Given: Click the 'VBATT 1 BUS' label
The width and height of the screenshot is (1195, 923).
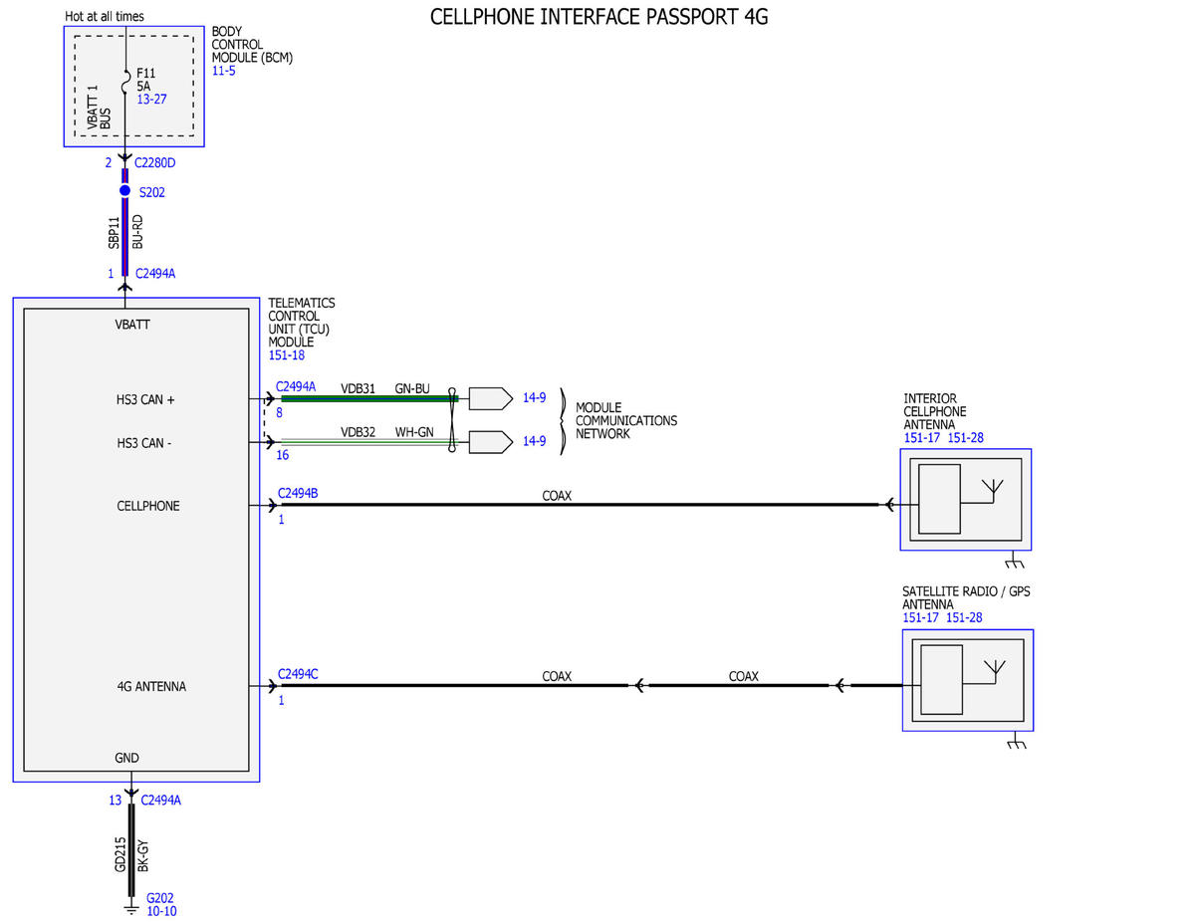Looking at the screenshot, I should [99, 107].
